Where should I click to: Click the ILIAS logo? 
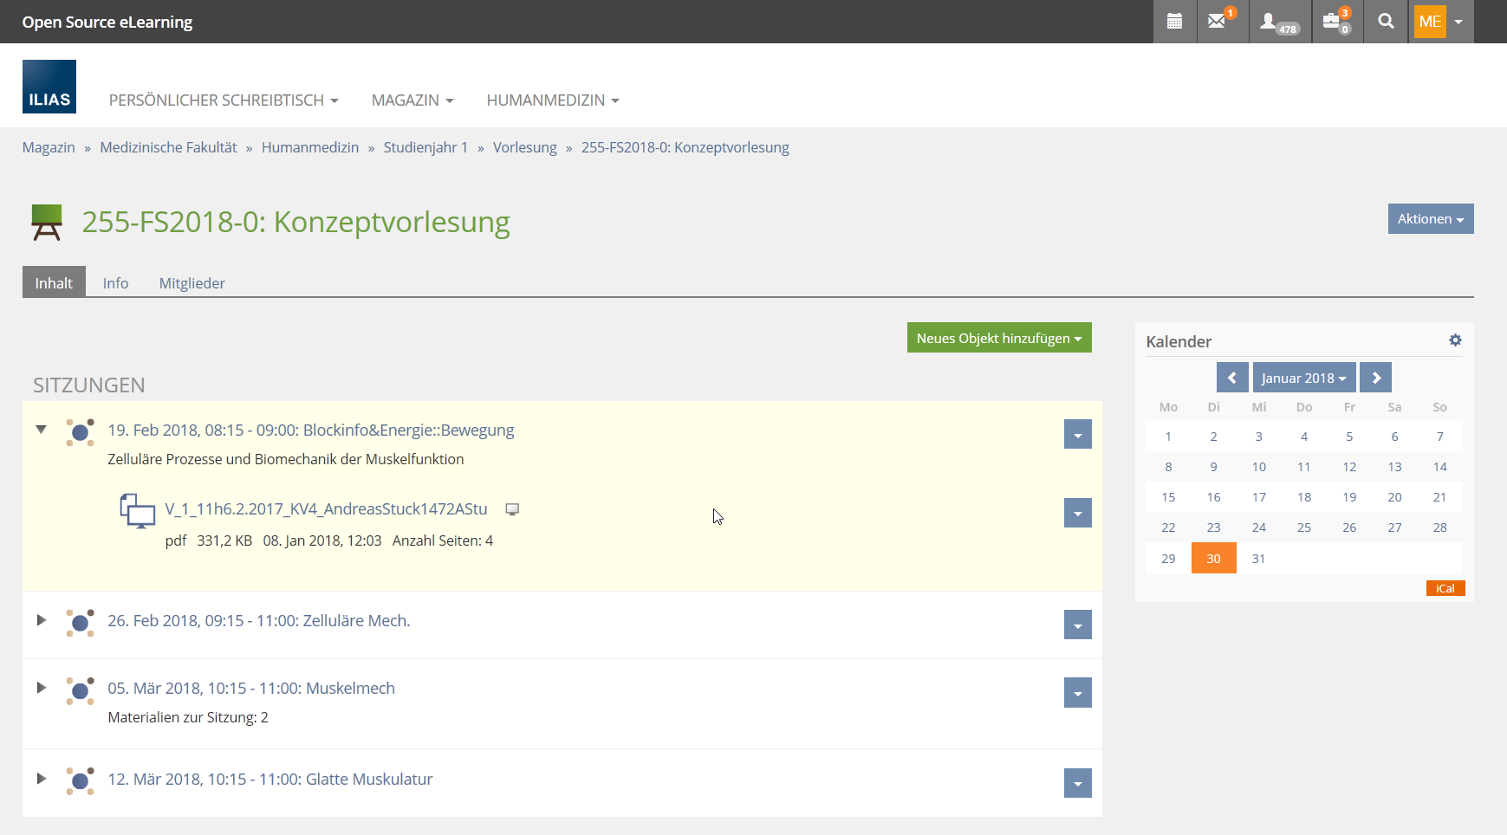pyautogui.click(x=49, y=87)
